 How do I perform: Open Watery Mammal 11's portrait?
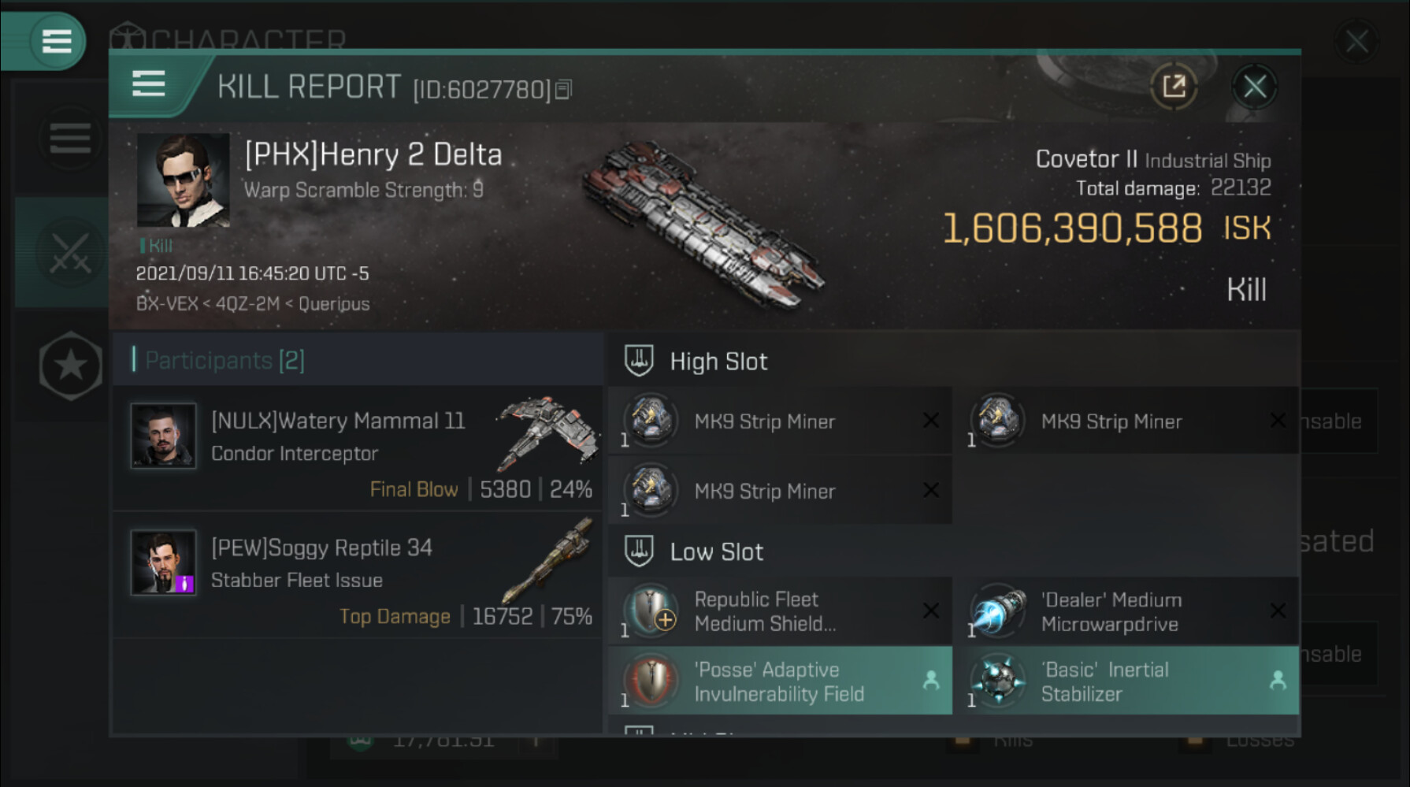point(163,436)
